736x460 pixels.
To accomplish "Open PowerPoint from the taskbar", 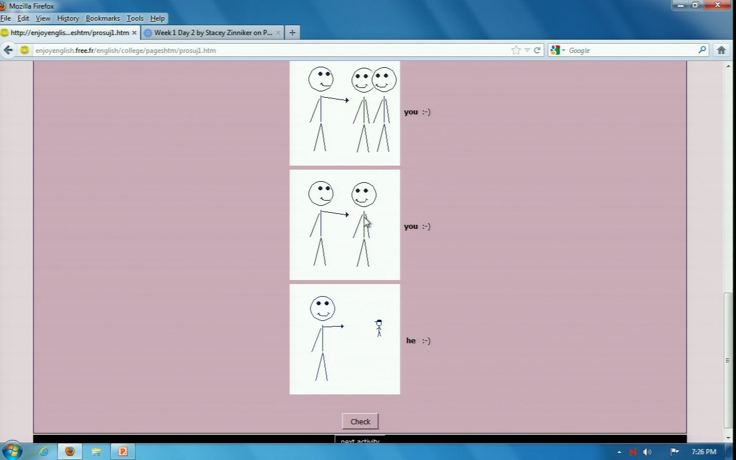I will [122, 451].
